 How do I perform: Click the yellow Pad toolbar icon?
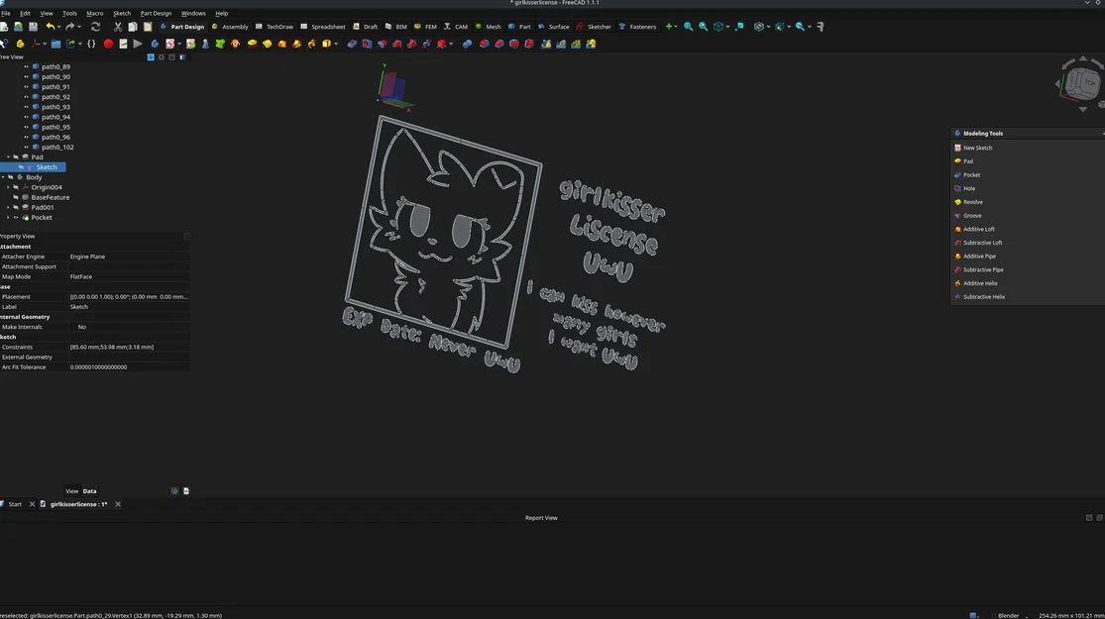pyautogui.click(x=252, y=44)
